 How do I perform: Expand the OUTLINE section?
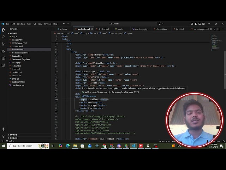pos(13,135)
